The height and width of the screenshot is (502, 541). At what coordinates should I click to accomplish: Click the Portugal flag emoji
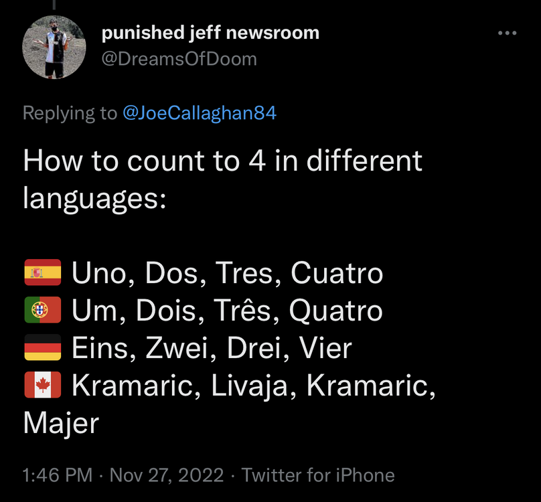click(x=42, y=311)
